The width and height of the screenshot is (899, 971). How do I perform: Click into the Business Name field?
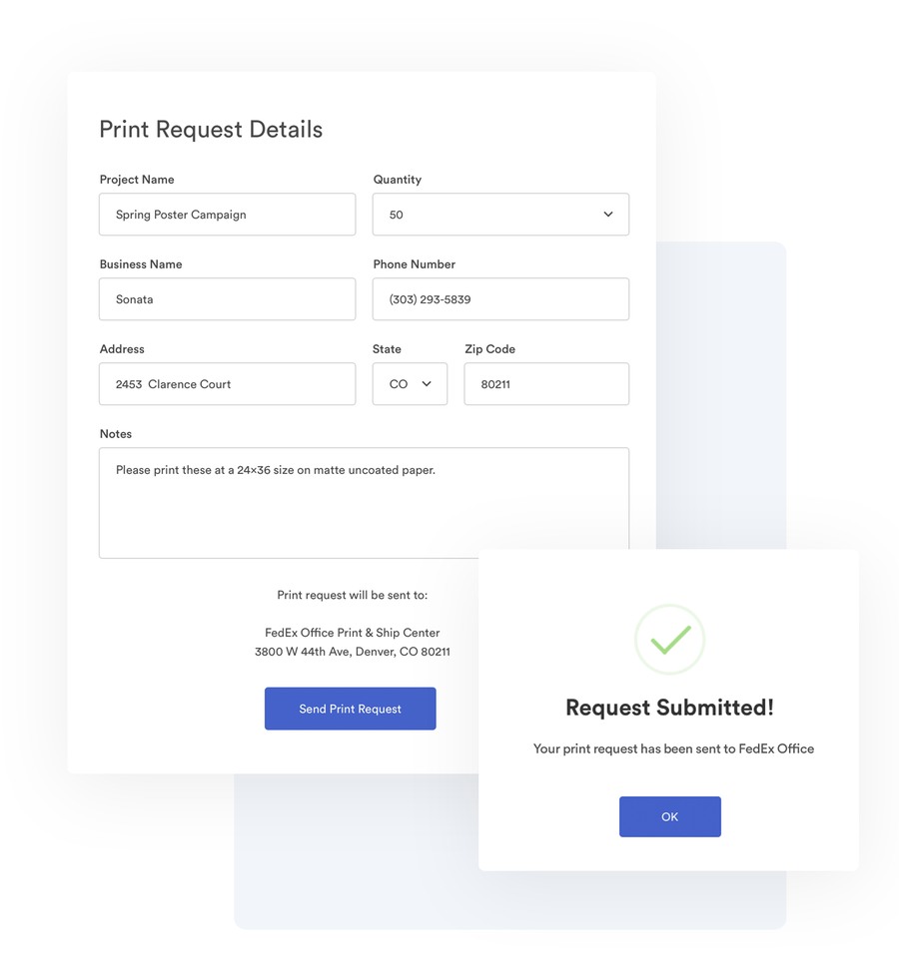click(x=228, y=299)
